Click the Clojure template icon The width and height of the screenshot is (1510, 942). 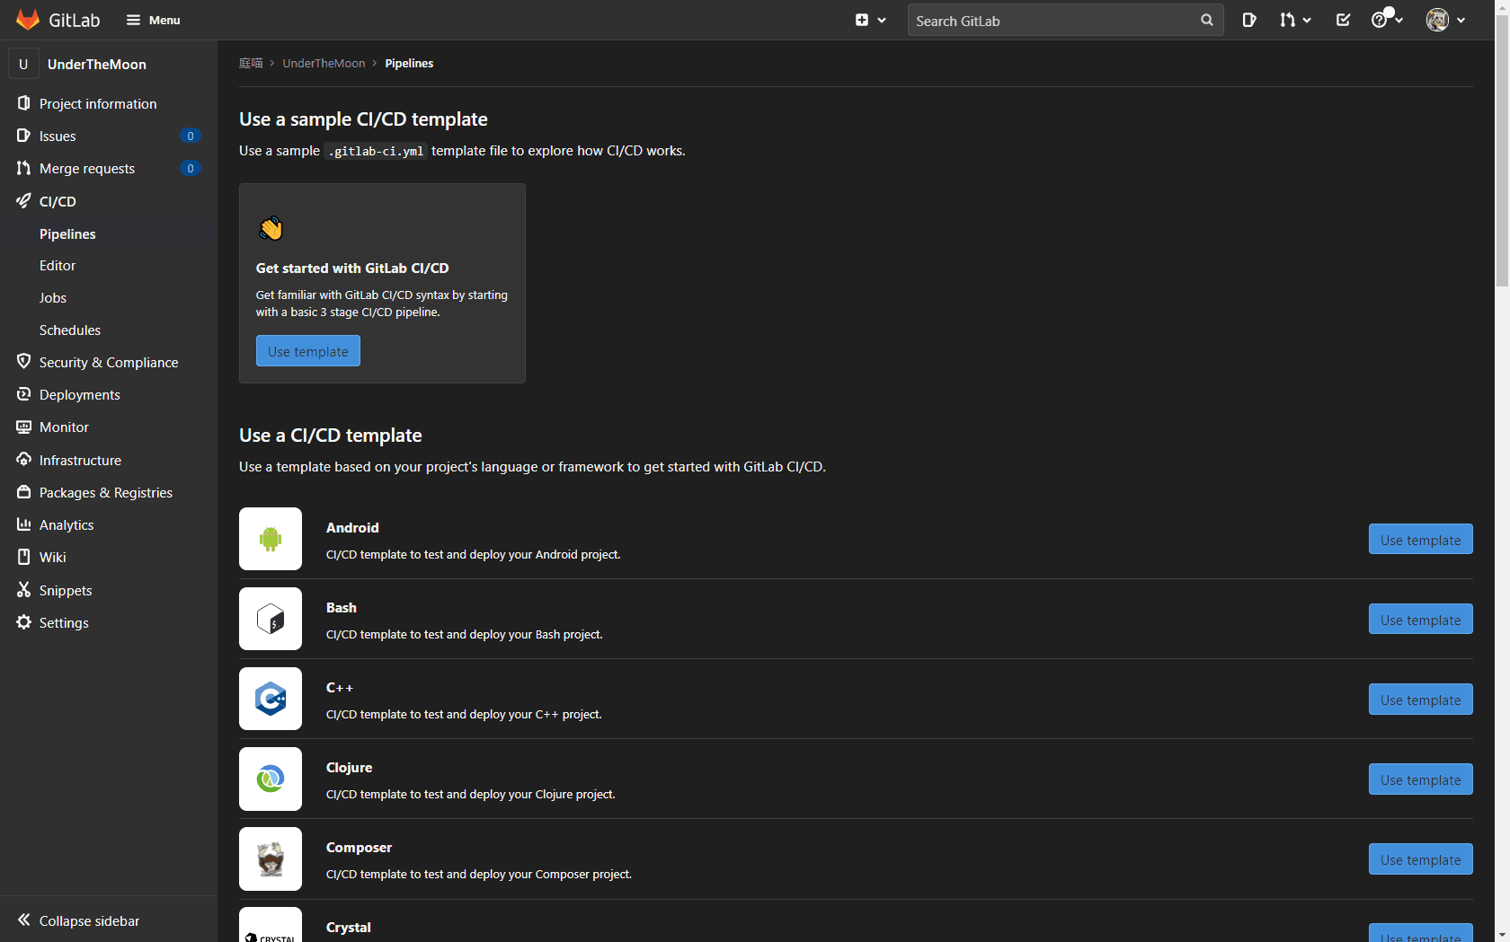270,779
